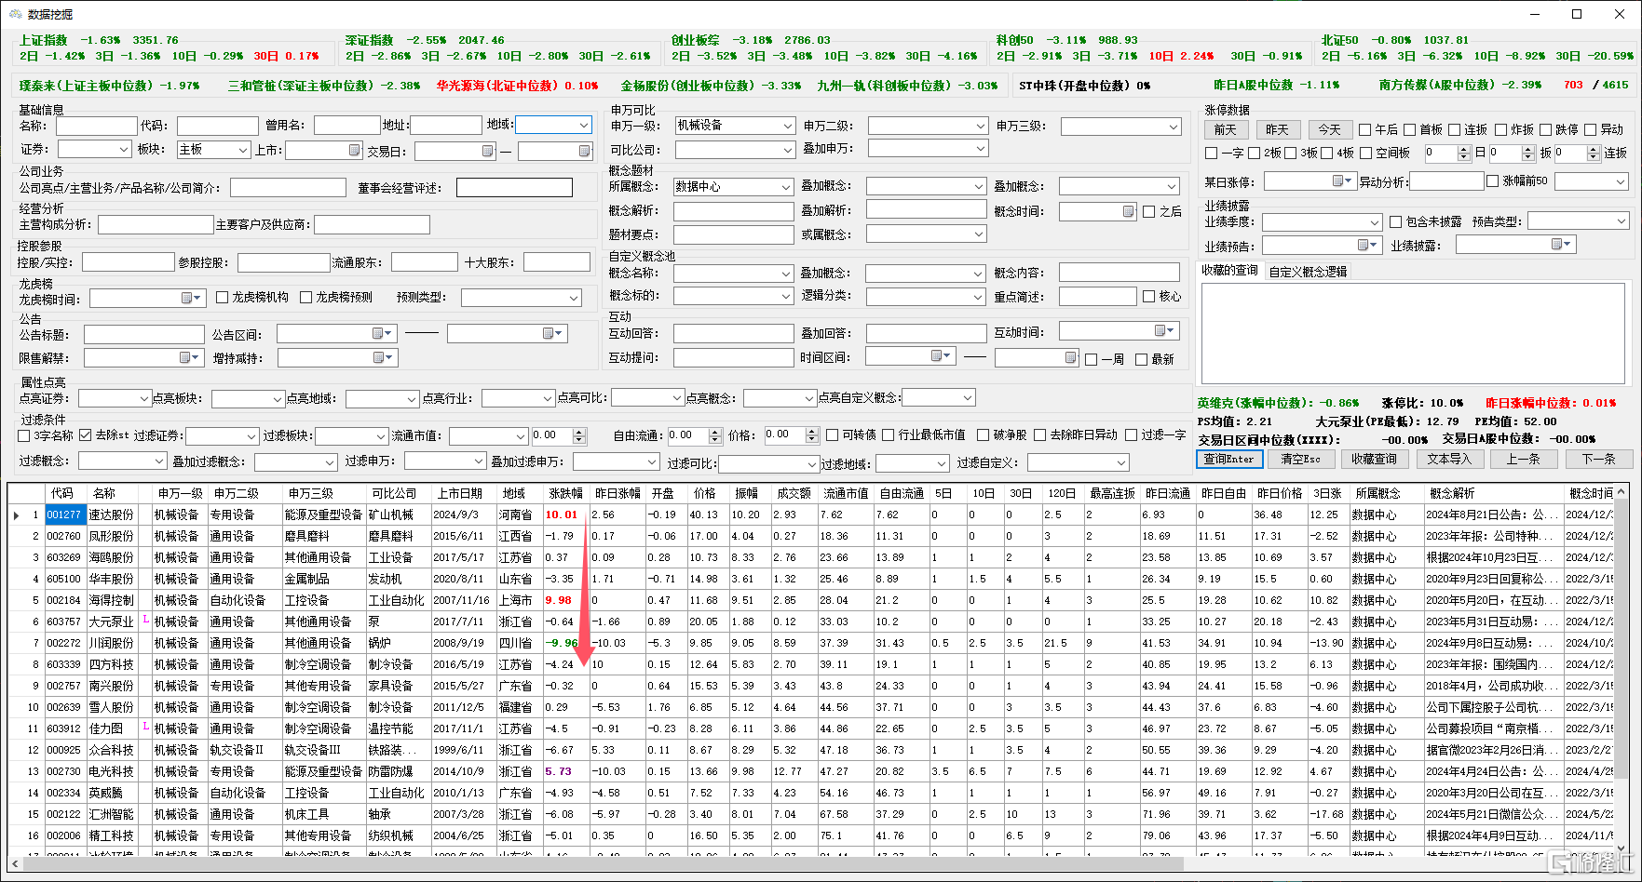The width and height of the screenshot is (1642, 882).
Task: Open the 交易日 end date calendar icon
Action: click(x=584, y=151)
